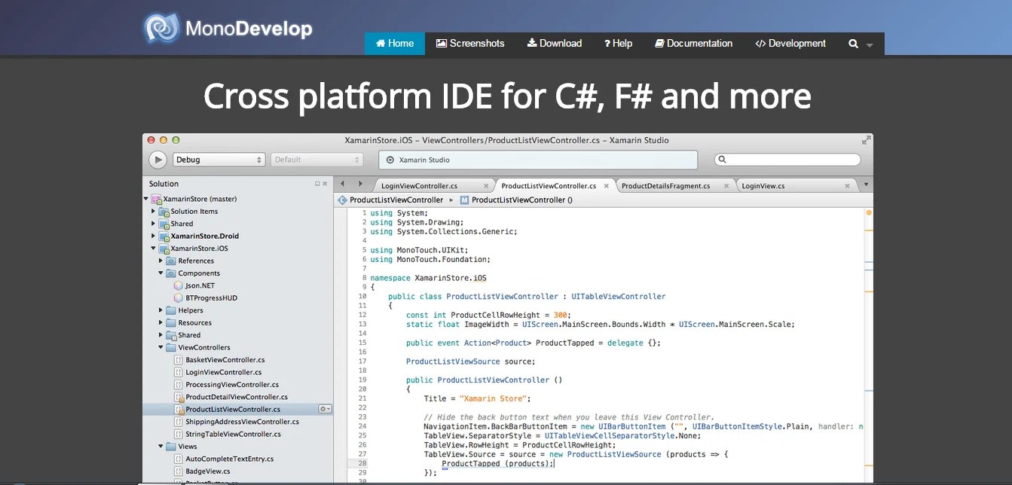Open the Debug configuration dropdown
Viewport: 1012px width, 485px height.
[x=218, y=159]
